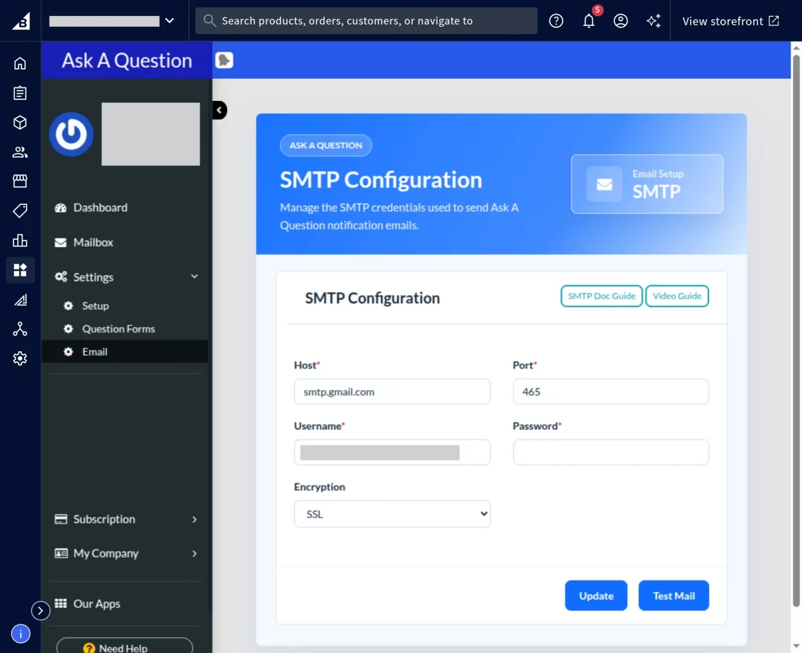The image size is (802, 653).
Task: Open the help question mark icon
Action: pyautogui.click(x=556, y=21)
